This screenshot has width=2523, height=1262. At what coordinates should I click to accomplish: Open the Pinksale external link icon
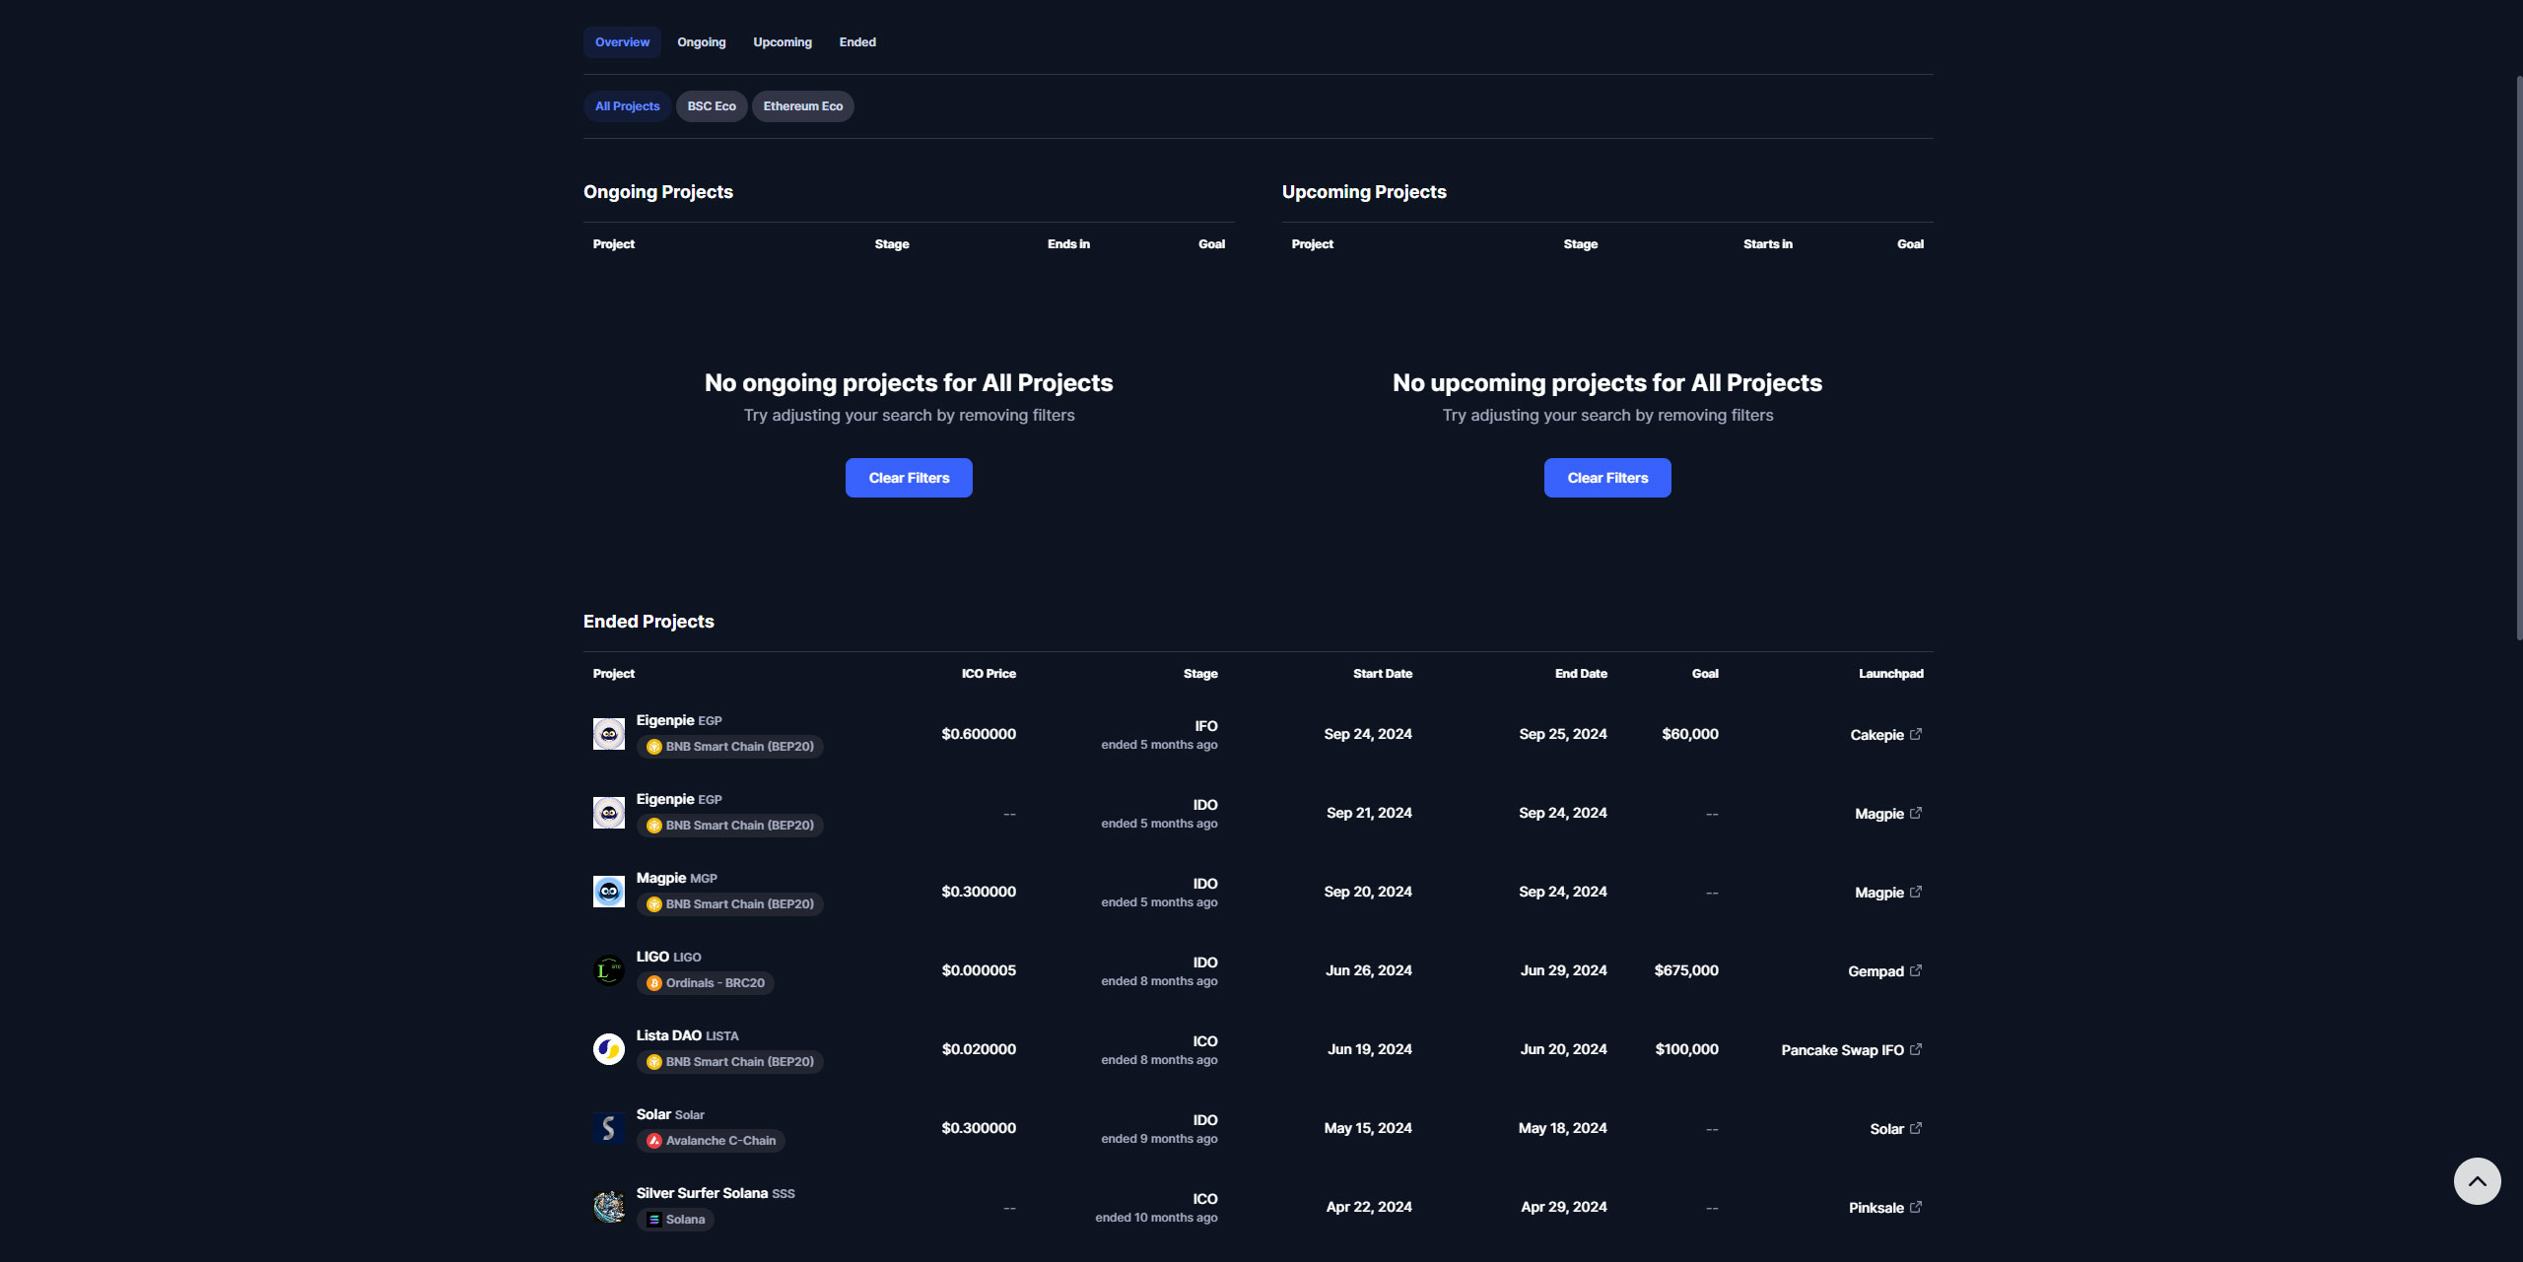pyautogui.click(x=1916, y=1206)
